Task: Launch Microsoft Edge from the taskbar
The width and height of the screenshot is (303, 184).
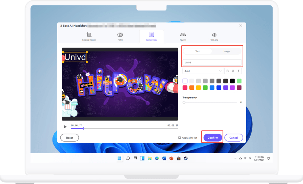Action: pyautogui.click(x=157, y=159)
